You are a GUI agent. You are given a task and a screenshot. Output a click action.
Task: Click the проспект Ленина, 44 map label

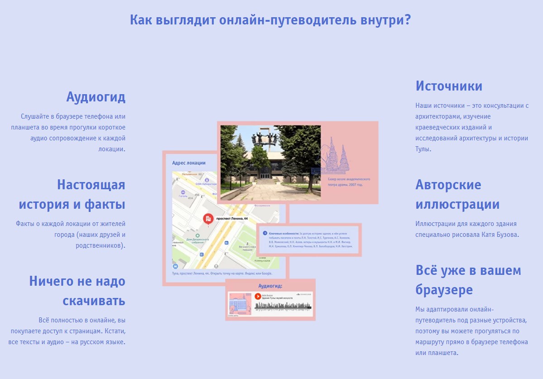point(232,218)
